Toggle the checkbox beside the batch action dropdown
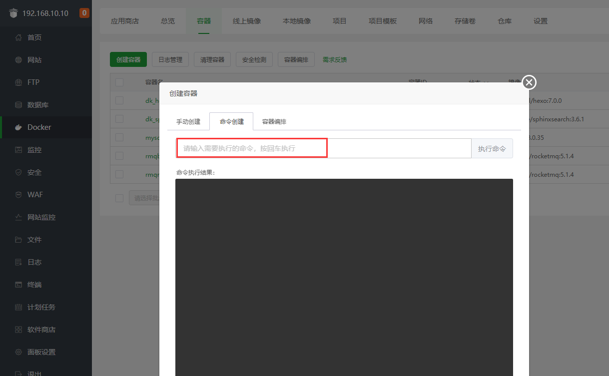This screenshot has width=609, height=376. pyautogui.click(x=119, y=198)
